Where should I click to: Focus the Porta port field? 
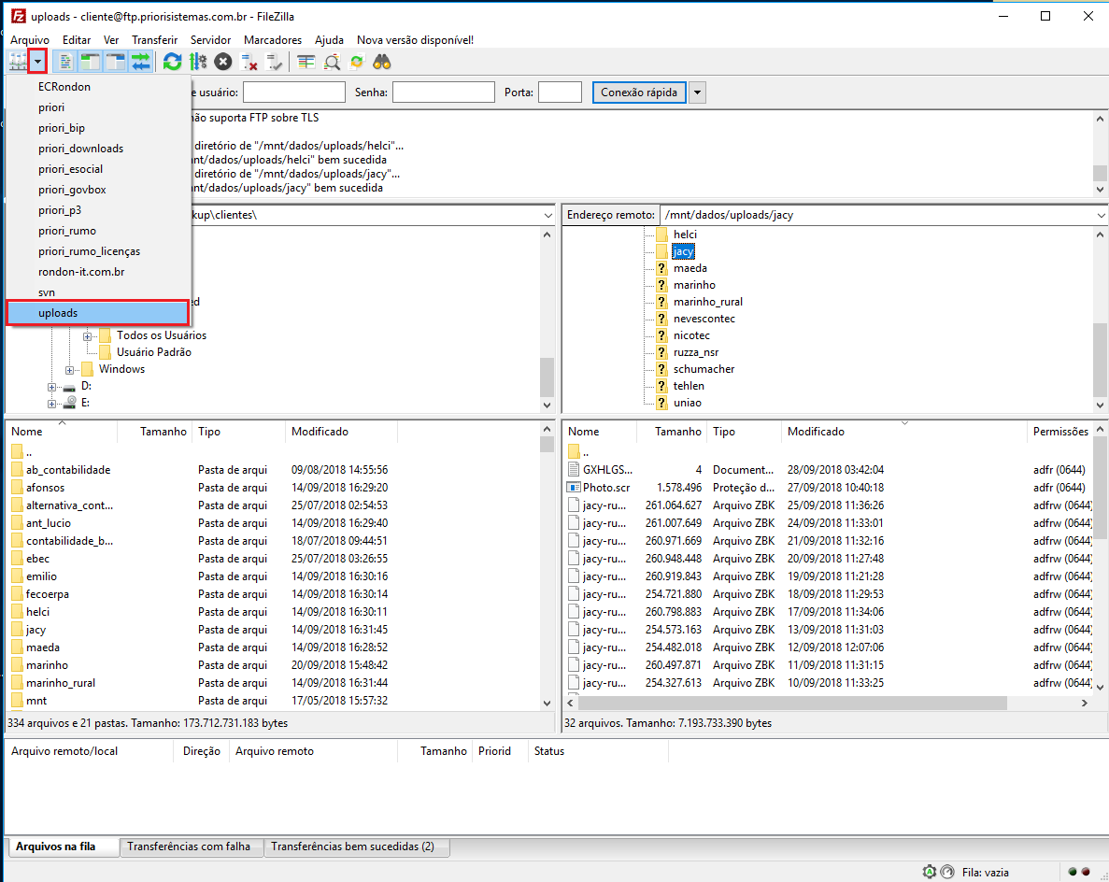[x=560, y=92]
